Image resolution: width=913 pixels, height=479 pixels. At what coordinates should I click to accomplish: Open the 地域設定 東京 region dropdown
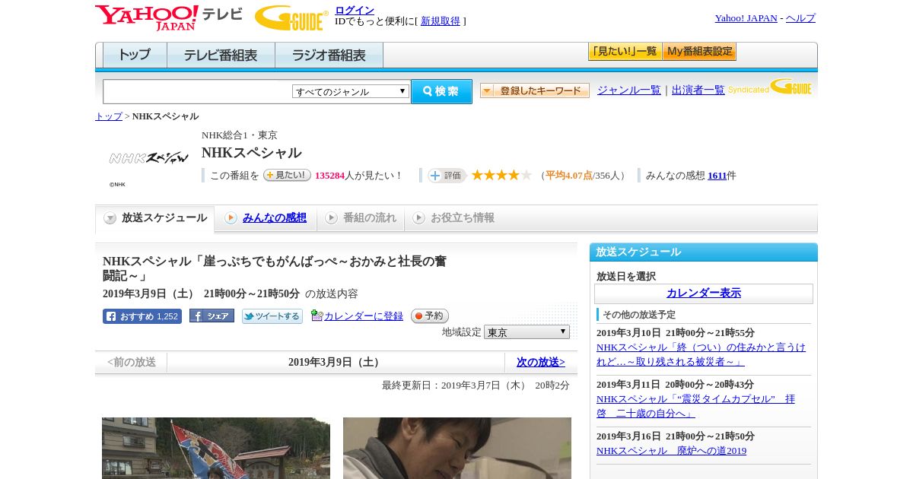click(526, 332)
